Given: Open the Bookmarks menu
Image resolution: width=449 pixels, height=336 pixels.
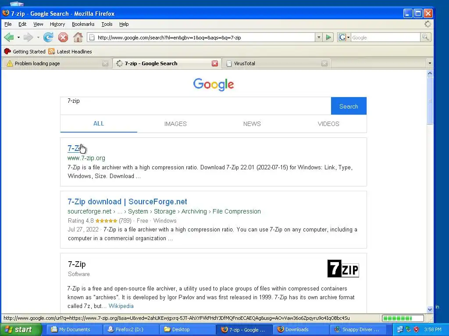Looking at the screenshot, I should 83,24.
